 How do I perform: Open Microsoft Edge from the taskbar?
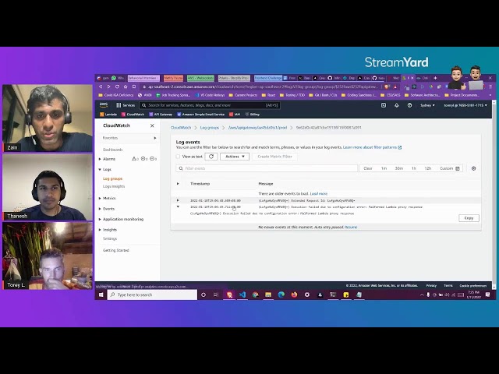coord(281,295)
